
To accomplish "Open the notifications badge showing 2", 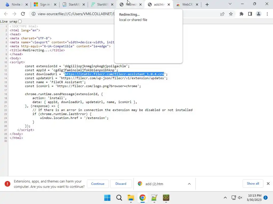I will pyautogui.click(x=266, y=198).
